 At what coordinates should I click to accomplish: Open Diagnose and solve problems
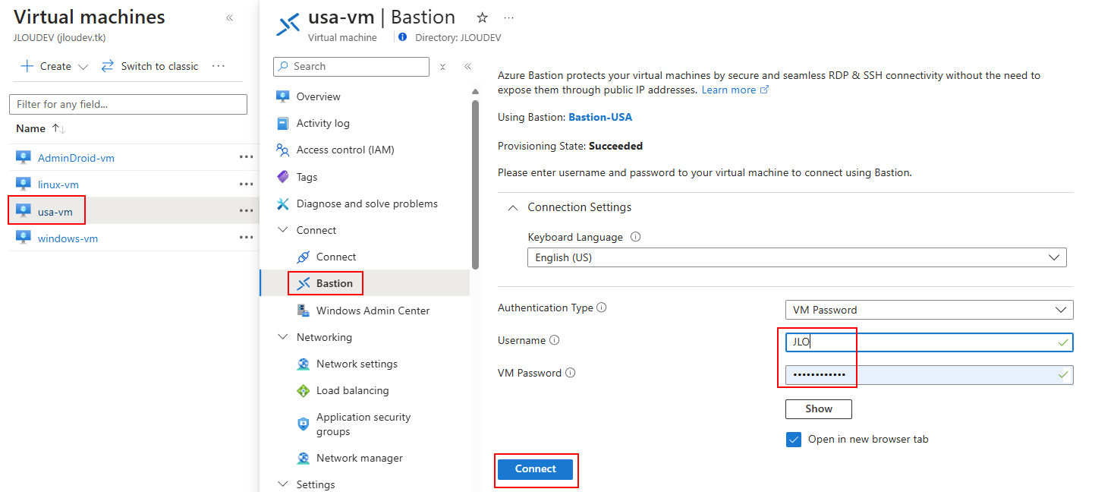point(367,203)
